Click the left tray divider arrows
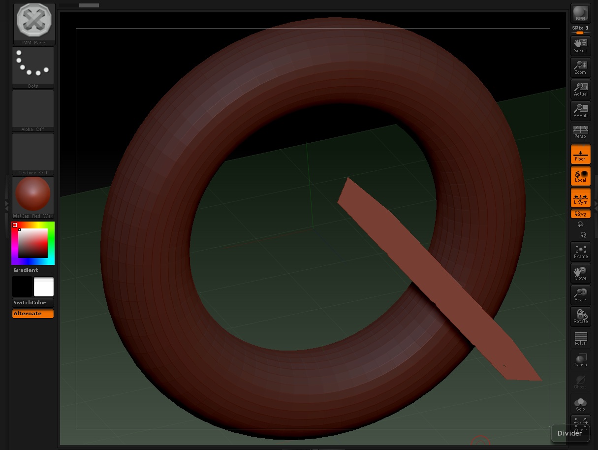Viewport: 598px width, 450px height. pos(6,206)
